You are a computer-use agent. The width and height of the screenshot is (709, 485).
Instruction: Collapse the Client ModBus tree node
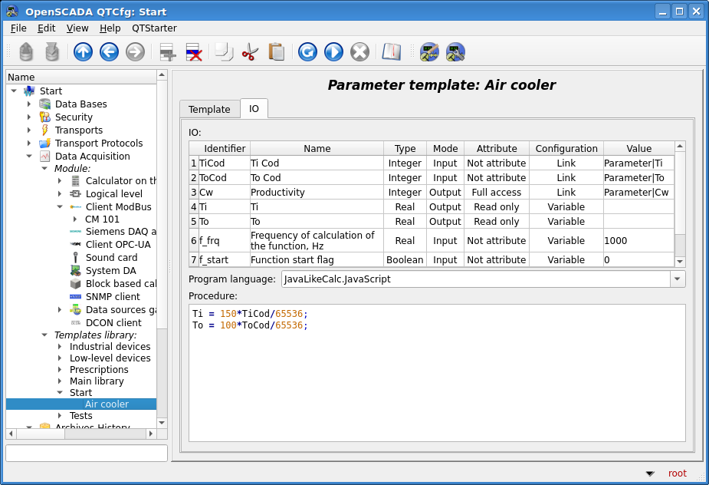[60, 207]
